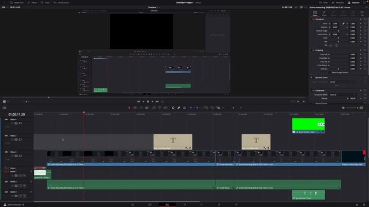The width and height of the screenshot is (369, 207).
Task: Open the Metadata panel
Action: (x=338, y=2)
